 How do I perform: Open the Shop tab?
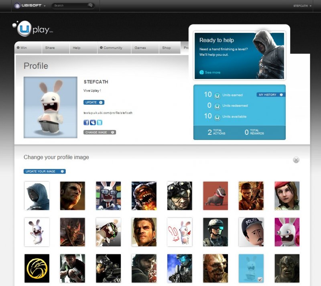(166, 48)
